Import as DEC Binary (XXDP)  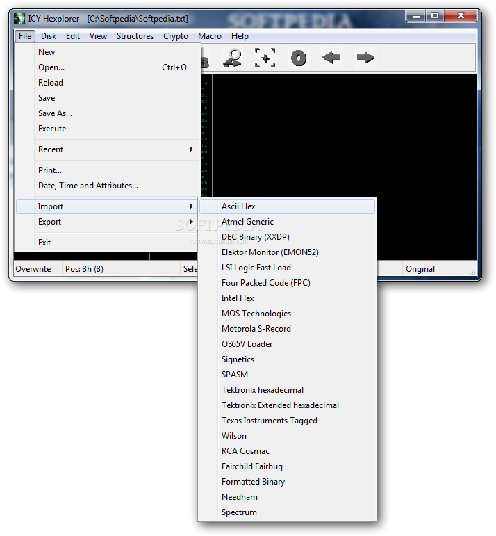tap(288, 237)
